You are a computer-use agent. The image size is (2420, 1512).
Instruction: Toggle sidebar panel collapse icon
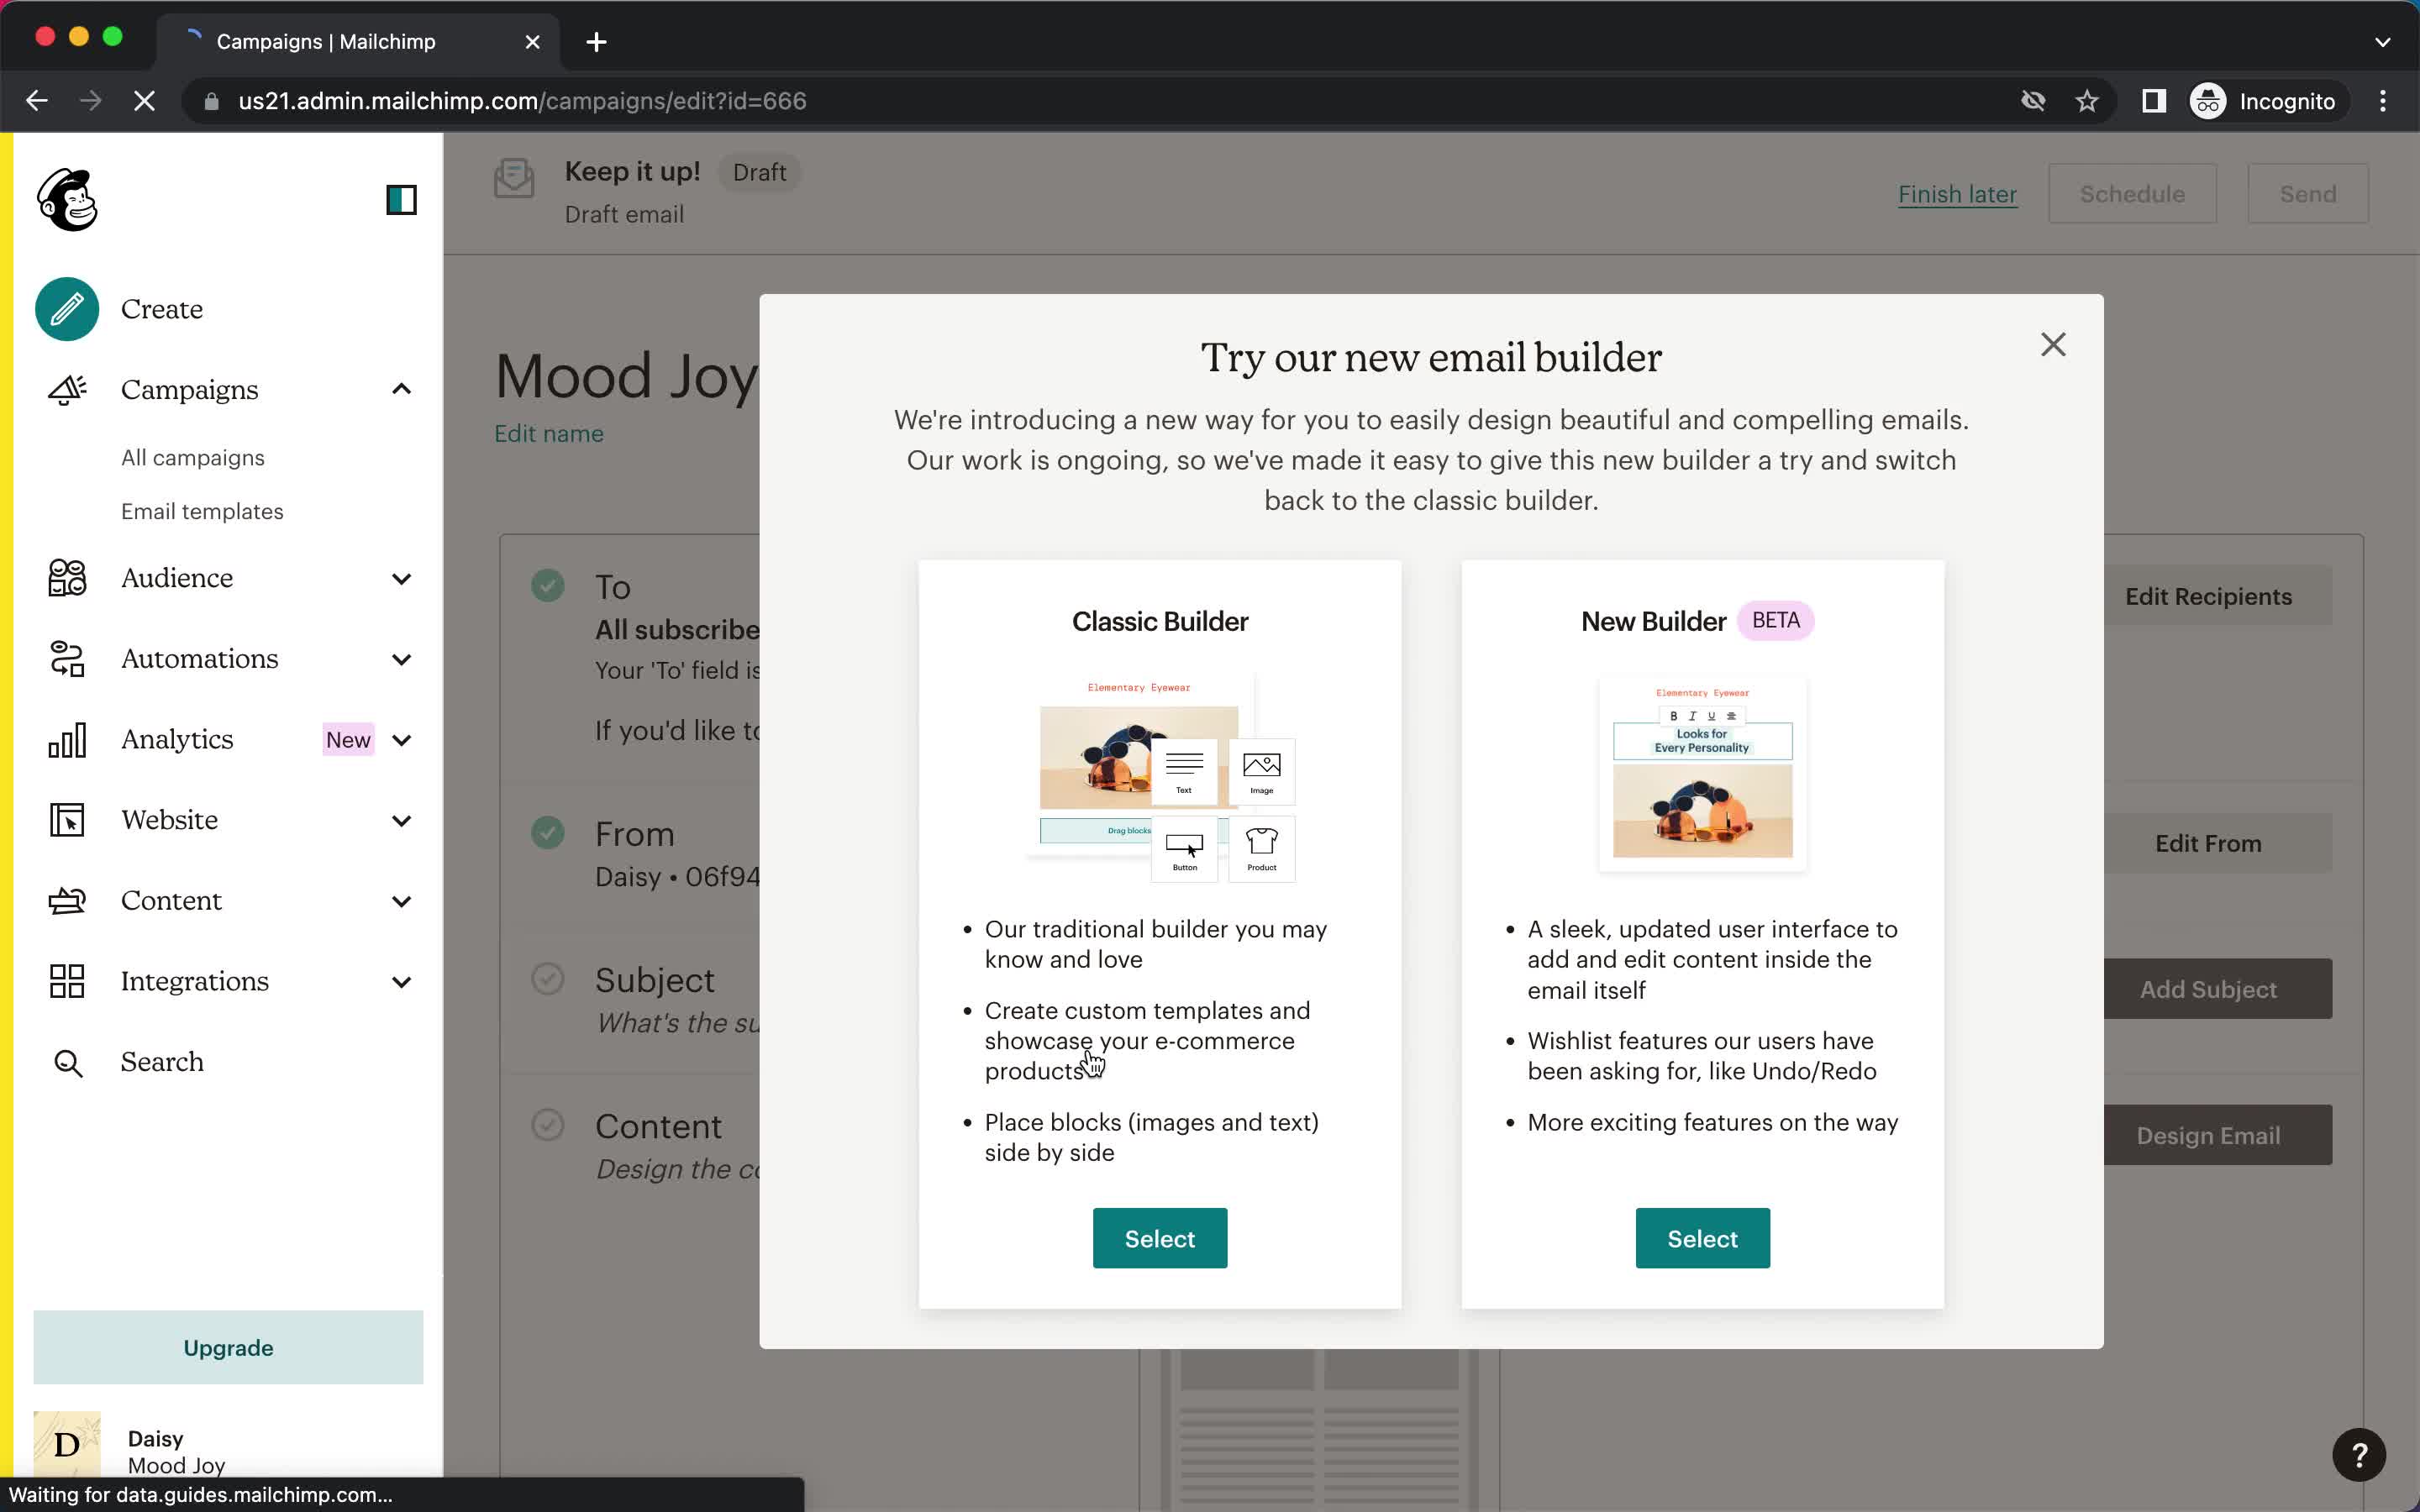pos(402,198)
